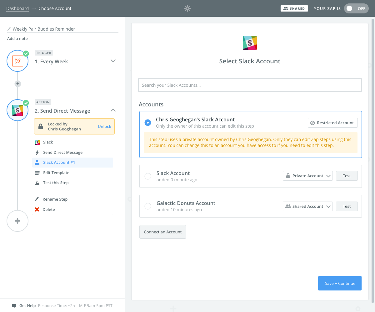Click the lines icon for Edit Template
Screen dimensions: 375x312
37,173
